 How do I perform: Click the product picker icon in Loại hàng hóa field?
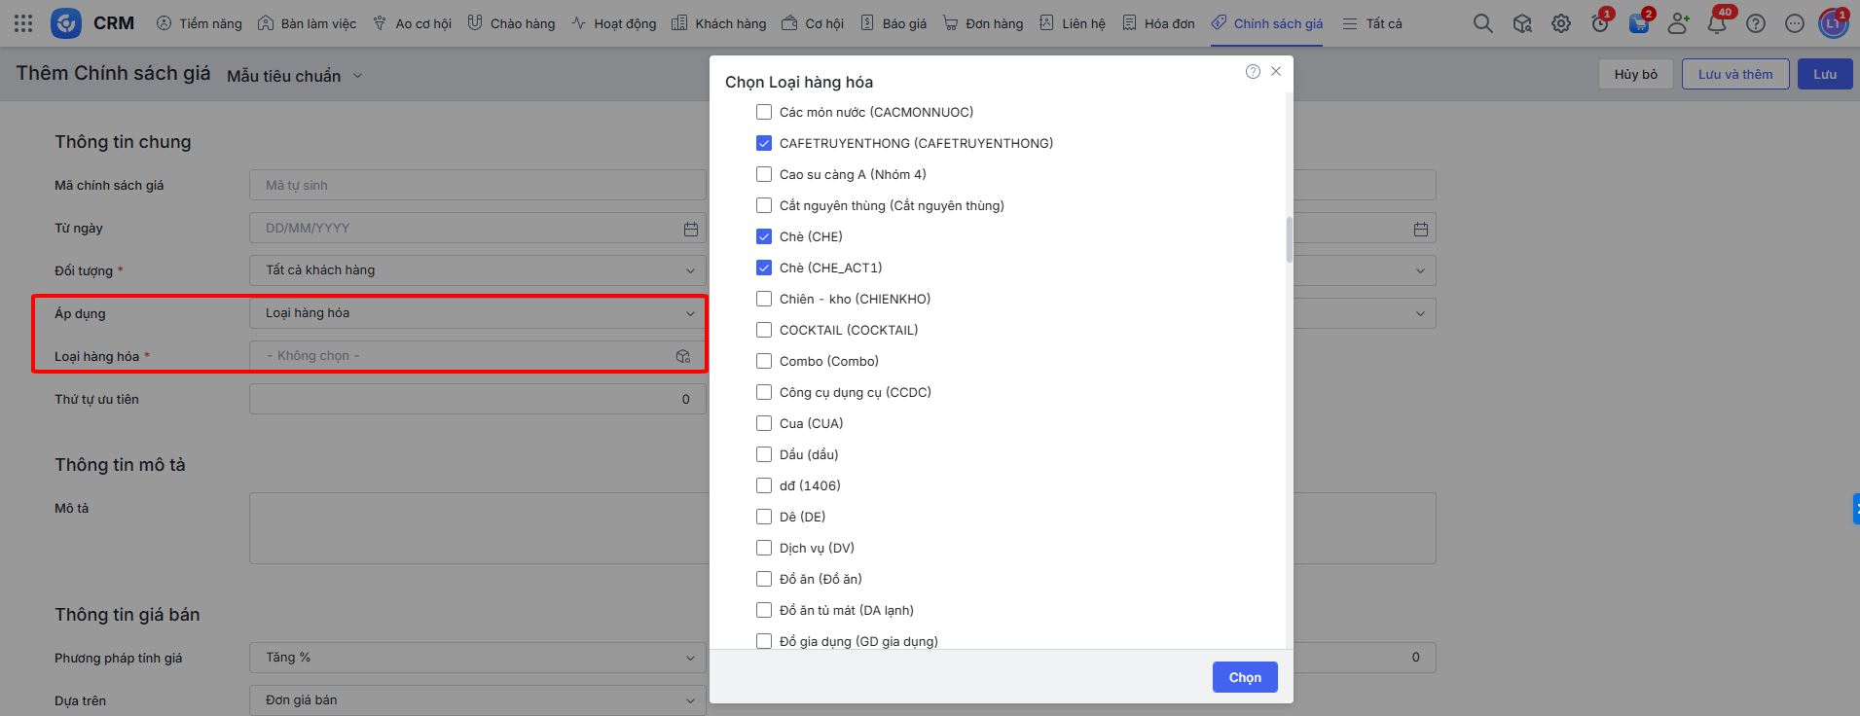tap(683, 356)
